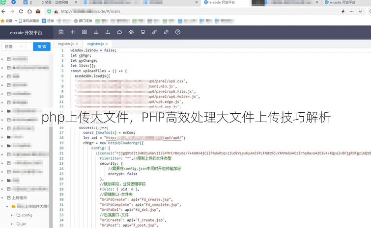The image size is (371, 228).
Task: Close the first register.js editor tab
Action: (x=77, y=44)
